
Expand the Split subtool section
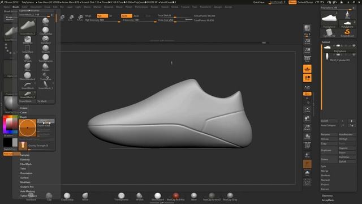coord(324,166)
